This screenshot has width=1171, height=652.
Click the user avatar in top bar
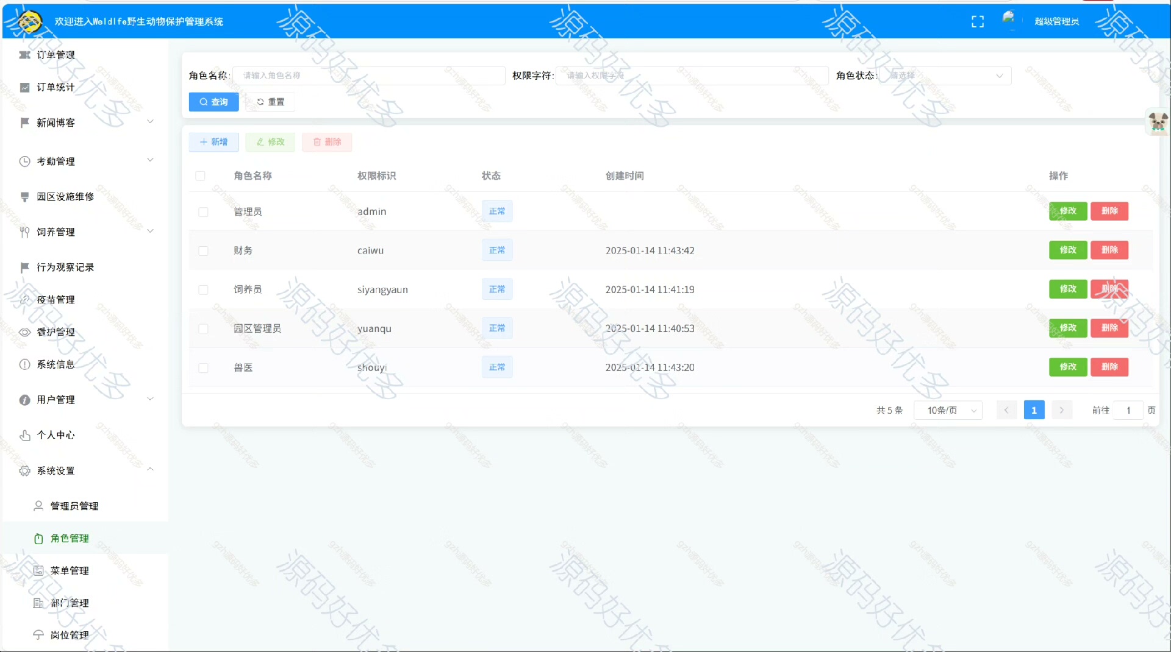click(1009, 18)
